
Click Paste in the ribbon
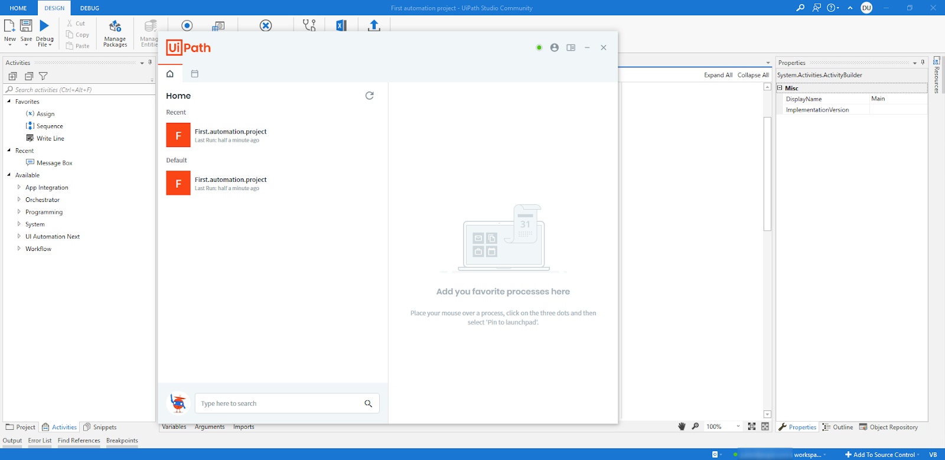pos(77,46)
